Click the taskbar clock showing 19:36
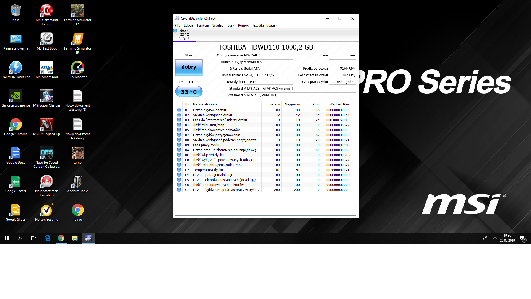 pyautogui.click(x=507, y=238)
